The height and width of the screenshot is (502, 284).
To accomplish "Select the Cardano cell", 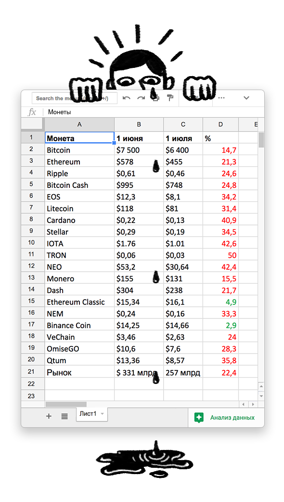I will click(79, 220).
